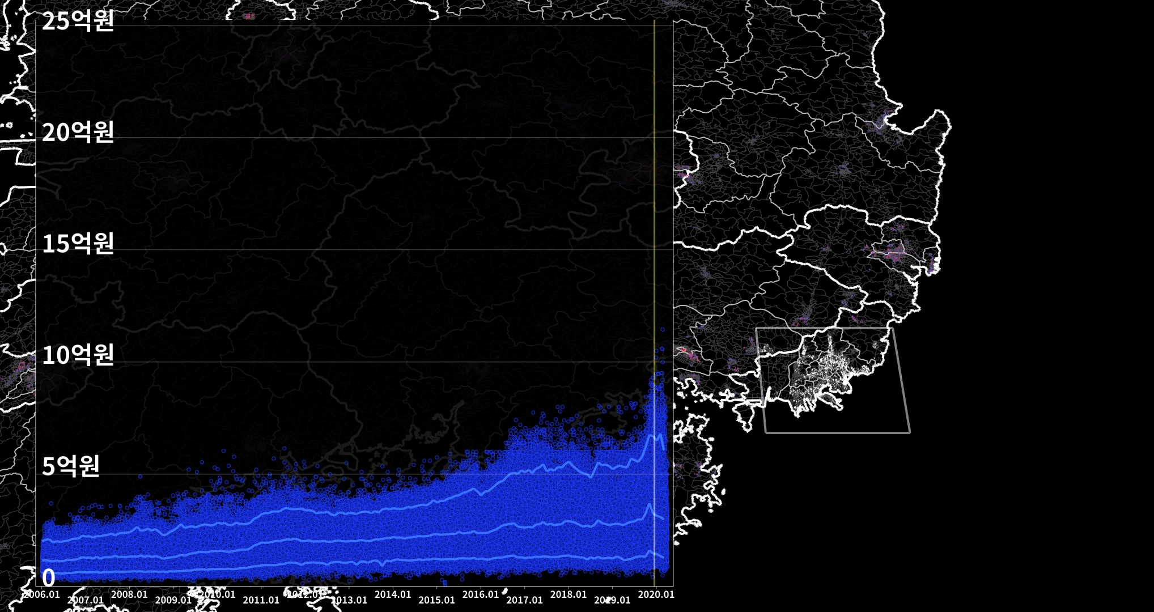Click the topmost blue outlier dot near 2020
The image size is (1154, 612).
[662, 329]
